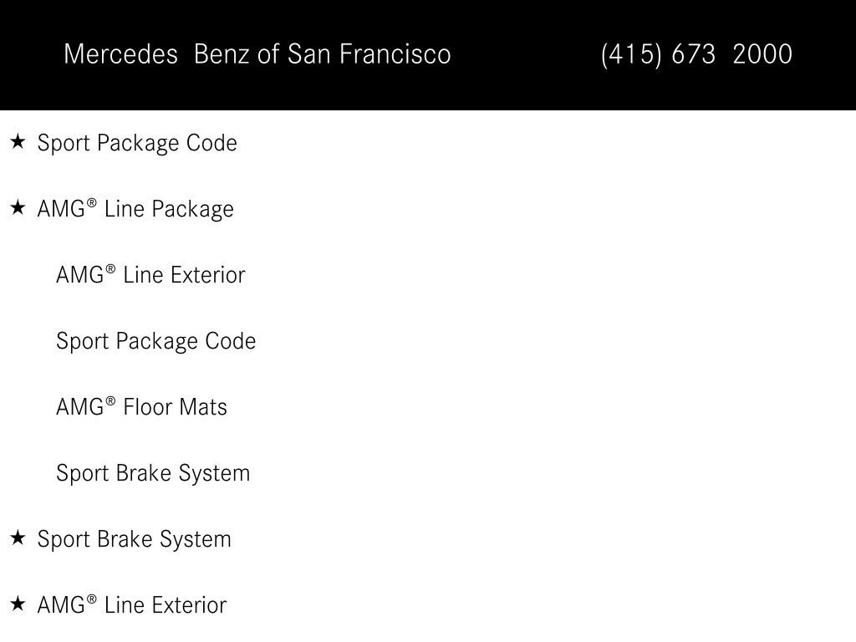Click the black header banner between title and phone
This screenshot has height=642, width=856.
click(x=526, y=54)
